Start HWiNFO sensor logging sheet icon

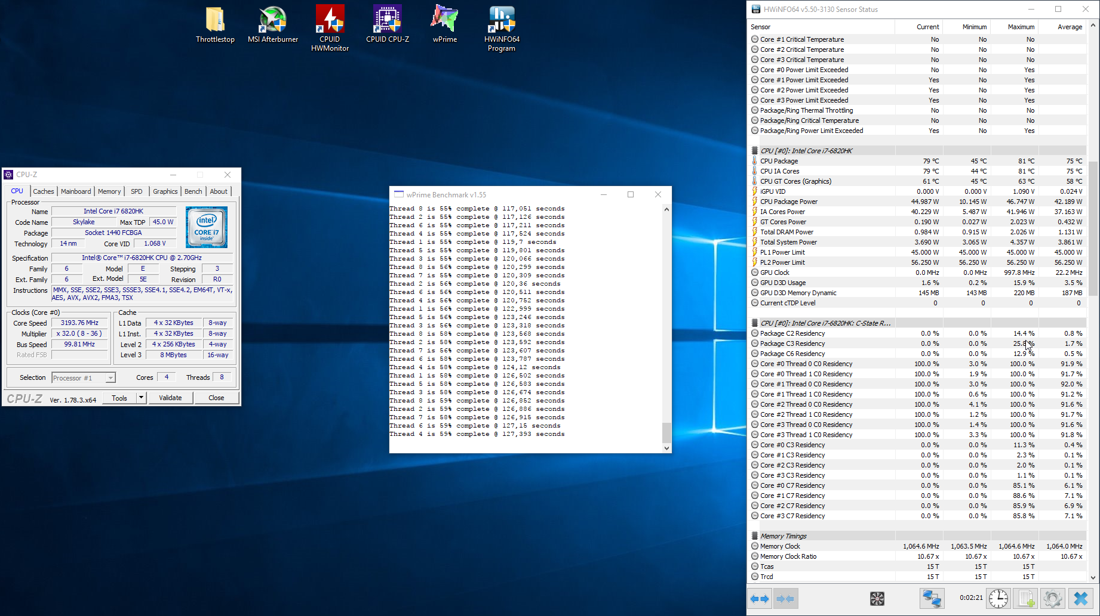(x=1026, y=599)
